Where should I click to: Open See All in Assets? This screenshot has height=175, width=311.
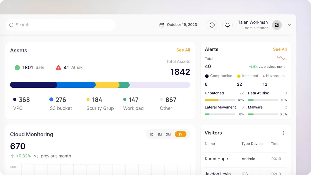183,50
